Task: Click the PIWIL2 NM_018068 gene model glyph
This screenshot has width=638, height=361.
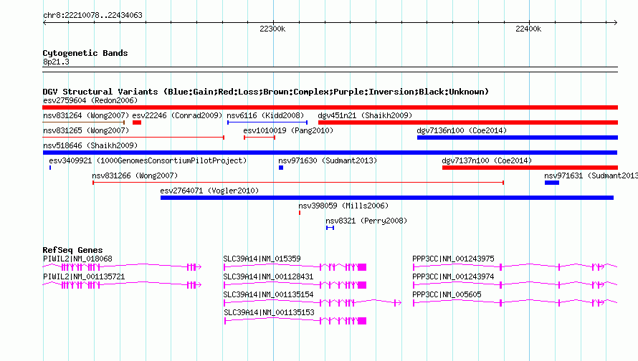Action: (x=122, y=266)
